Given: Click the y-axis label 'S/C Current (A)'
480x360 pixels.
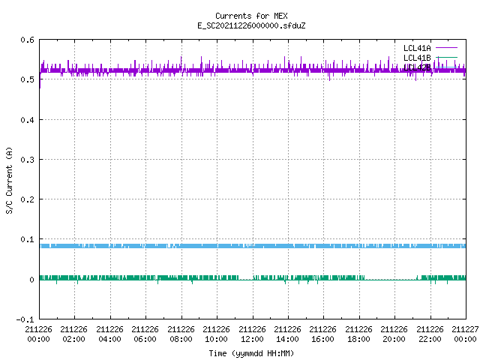Looking at the screenshot, I should pyautogui.click(x=10, y=180).
